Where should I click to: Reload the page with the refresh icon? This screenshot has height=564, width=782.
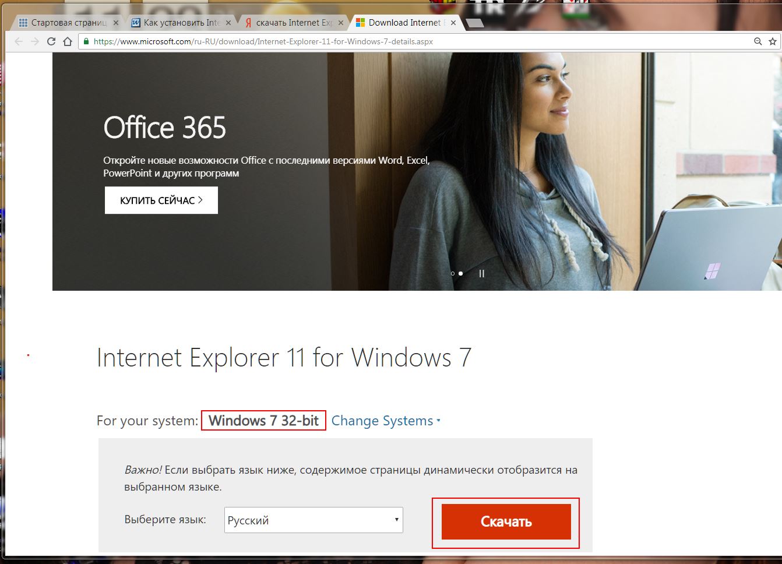tap(51, 41)
